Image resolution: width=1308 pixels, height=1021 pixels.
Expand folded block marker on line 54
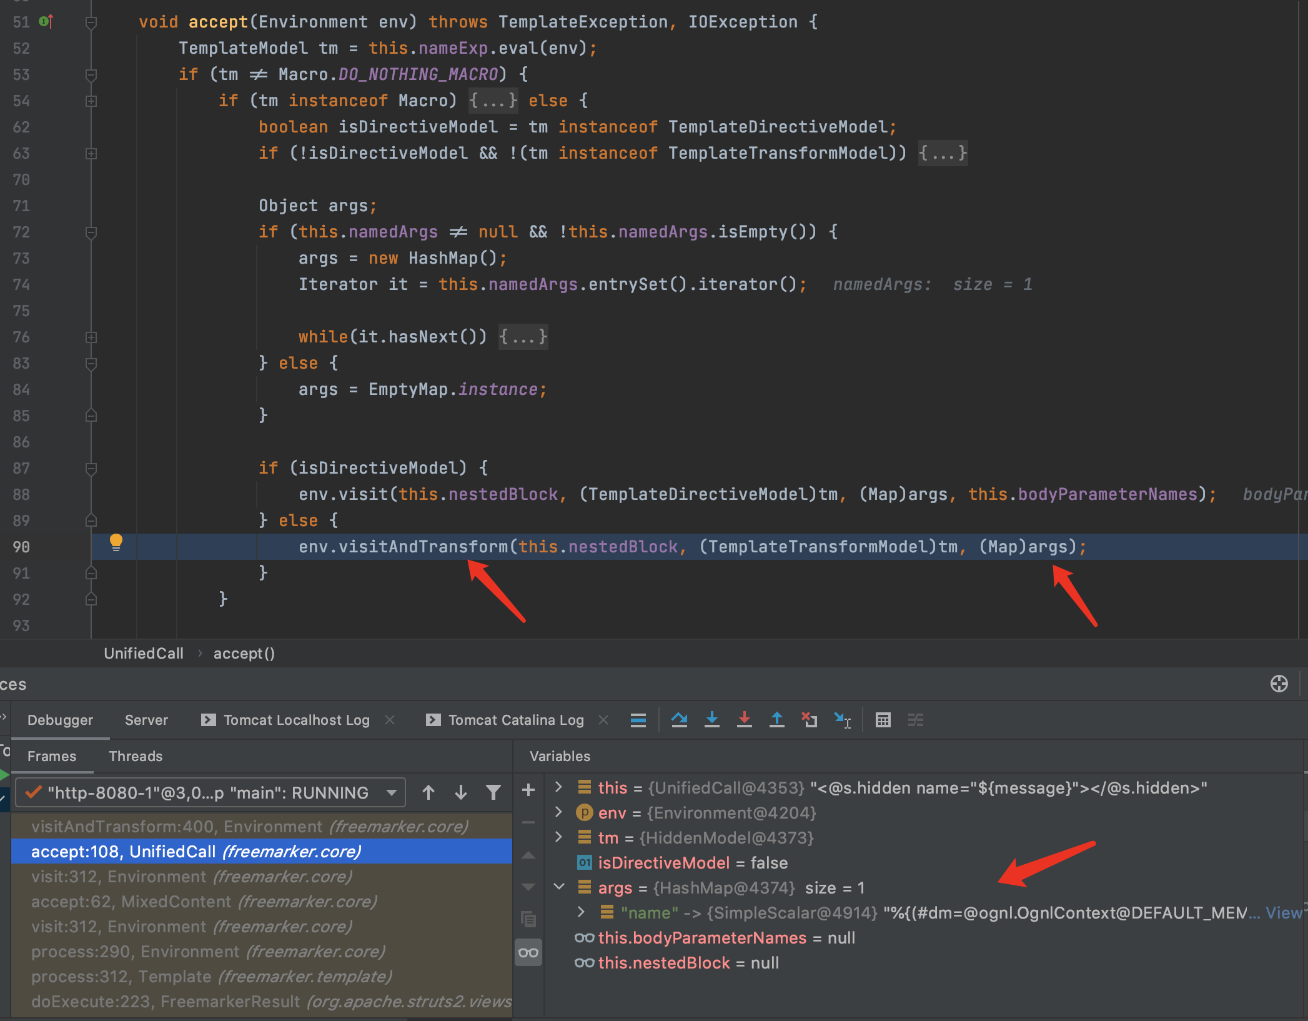coord(91,101)
